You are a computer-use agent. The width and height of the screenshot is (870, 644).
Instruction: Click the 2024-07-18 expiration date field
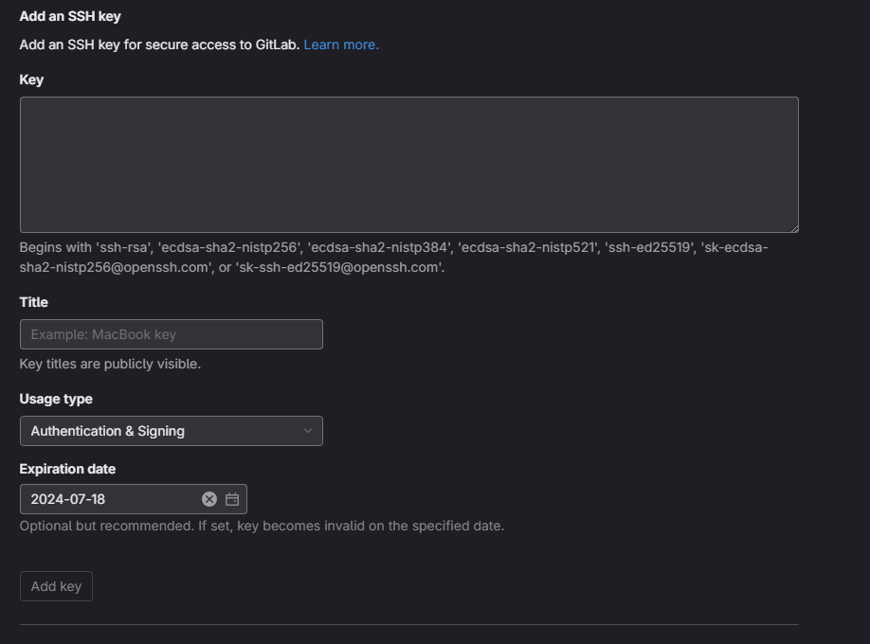(x=109, y=499)
